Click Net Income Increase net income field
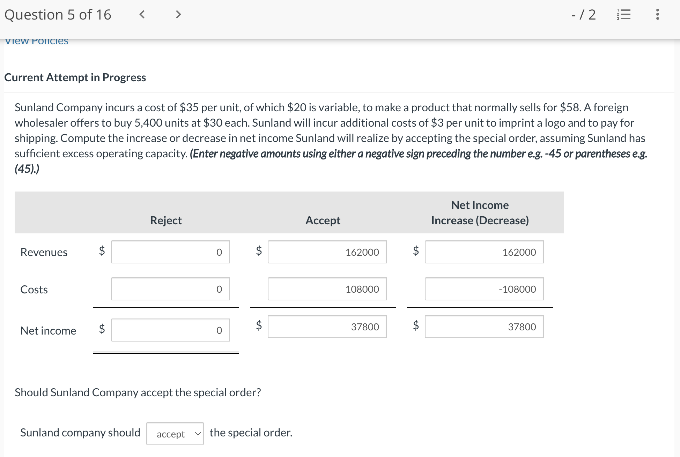Screen dimensions: 680x457 484,327
